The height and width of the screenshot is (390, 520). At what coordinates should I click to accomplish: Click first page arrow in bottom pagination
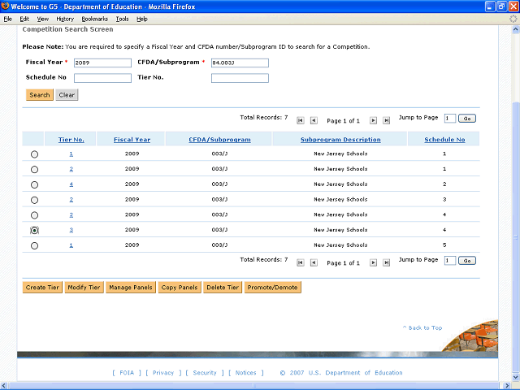click(x=301, y=262)
